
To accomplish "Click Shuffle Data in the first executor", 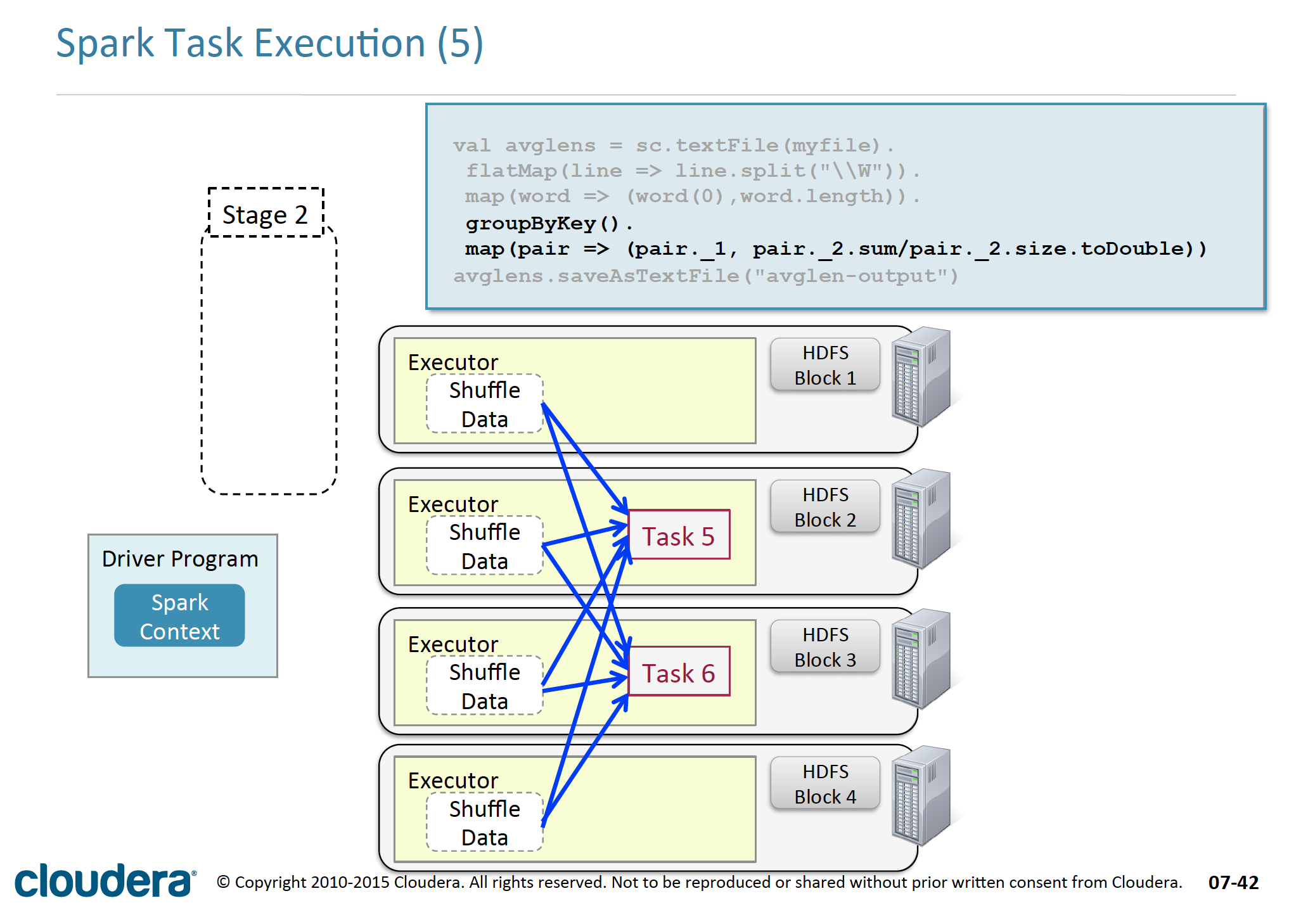I will (x=485, y=404).
